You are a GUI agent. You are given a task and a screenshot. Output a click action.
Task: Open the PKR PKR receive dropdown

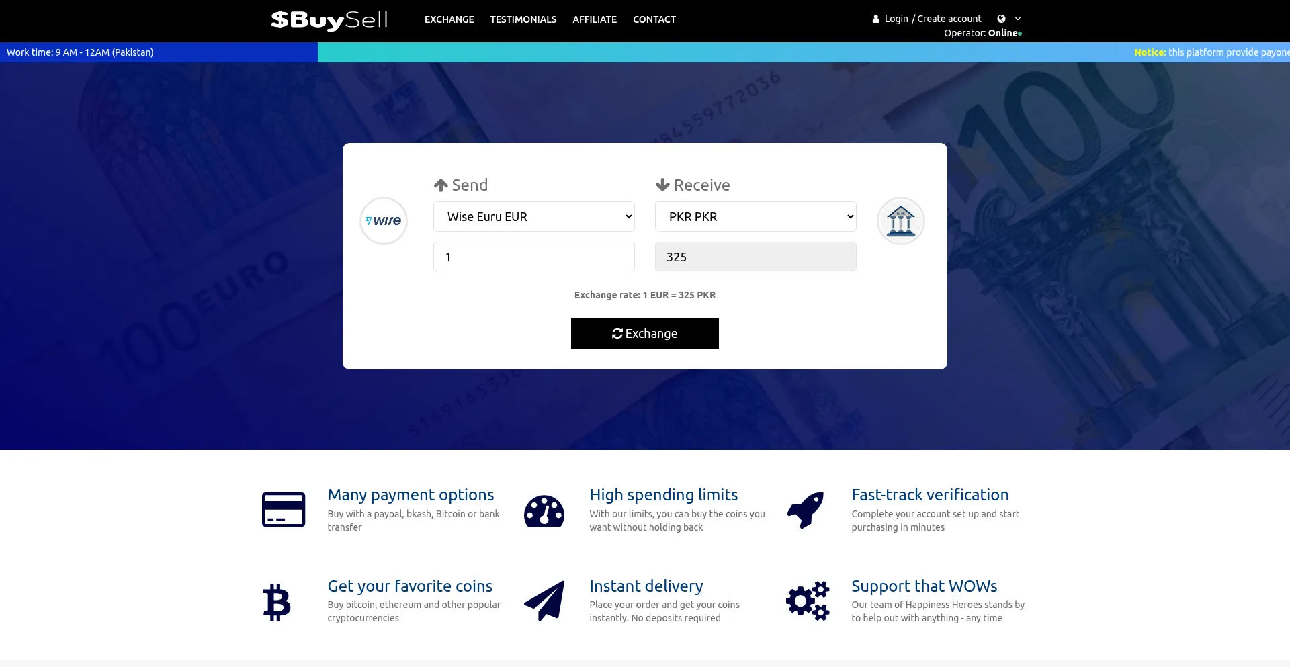pyautogui.click(x=756, y=216)
